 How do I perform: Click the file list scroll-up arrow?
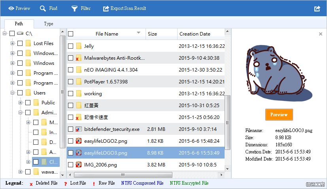point(227,32)
